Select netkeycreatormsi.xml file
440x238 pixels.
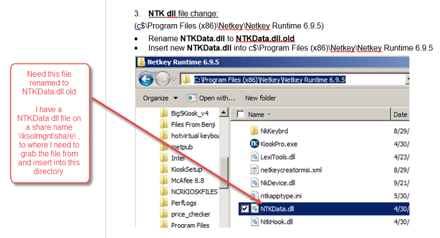[x=291, y=170]
